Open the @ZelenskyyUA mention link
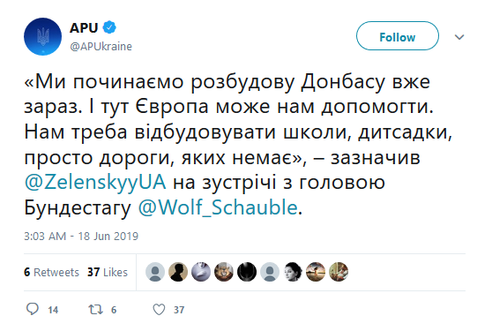The image size is (492, 331). pyautogui.click(x=95, y=182)
